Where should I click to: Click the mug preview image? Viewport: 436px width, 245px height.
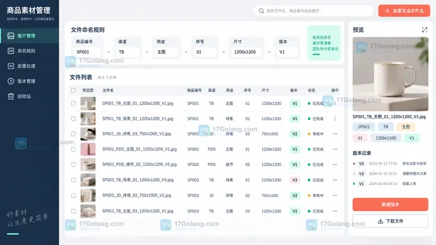(x=390, y=74)
